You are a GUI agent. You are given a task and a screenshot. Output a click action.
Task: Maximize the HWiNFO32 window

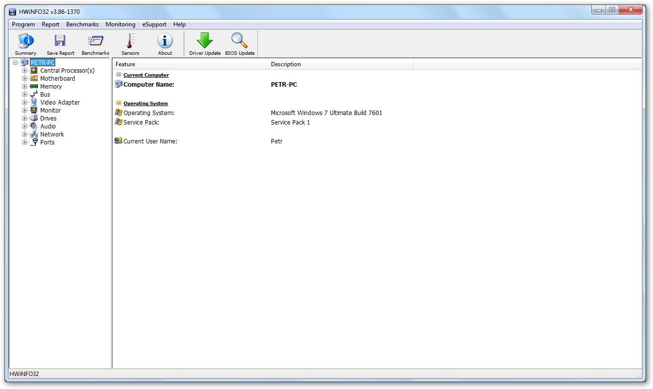pyautogui.click(x=612, y=9)
